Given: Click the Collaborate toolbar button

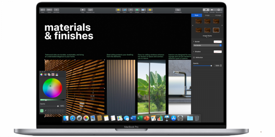Looking at the screenshot, I should click(178, 10).
